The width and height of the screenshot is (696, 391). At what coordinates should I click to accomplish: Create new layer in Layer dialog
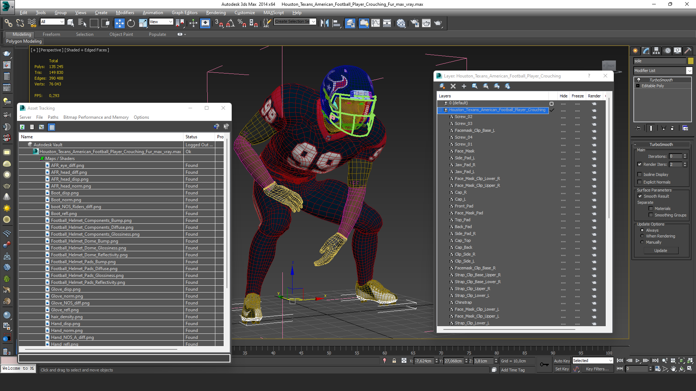(x=442, y=86)
